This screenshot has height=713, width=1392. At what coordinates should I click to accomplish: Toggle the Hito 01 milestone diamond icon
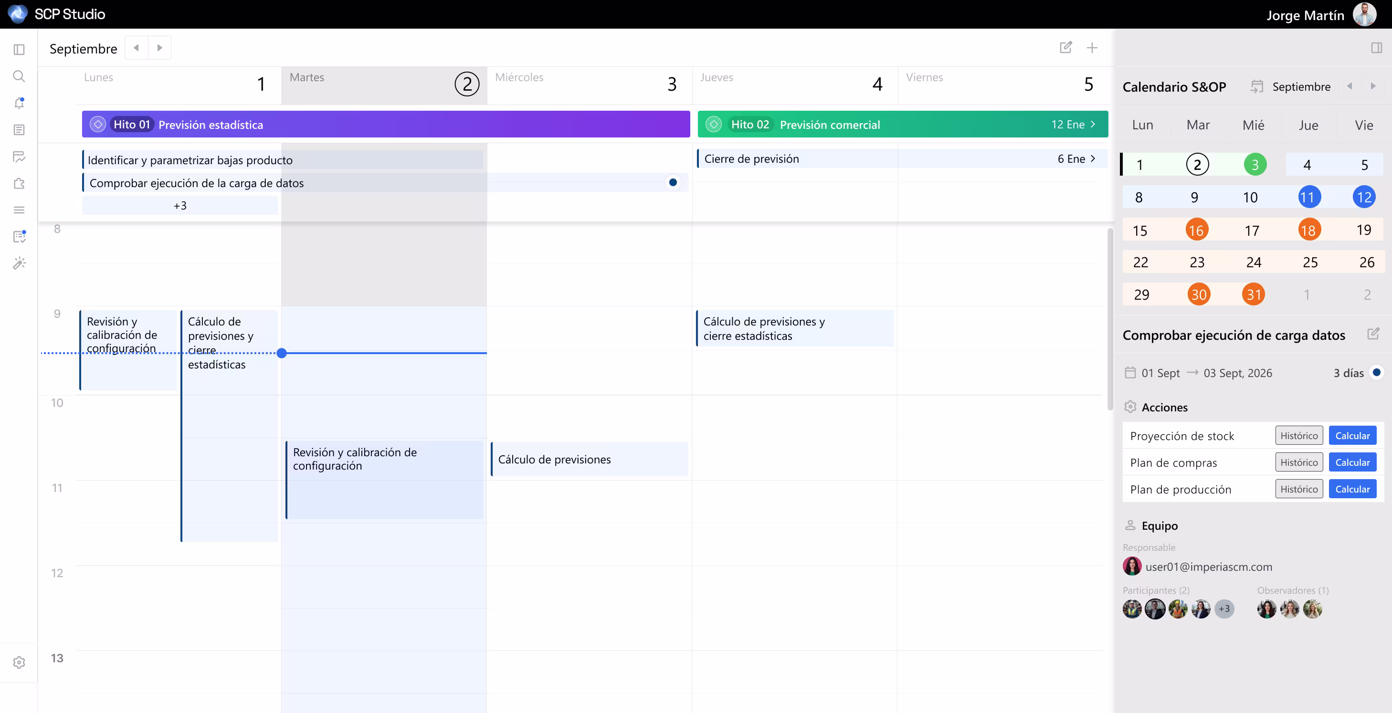[97, 124]
